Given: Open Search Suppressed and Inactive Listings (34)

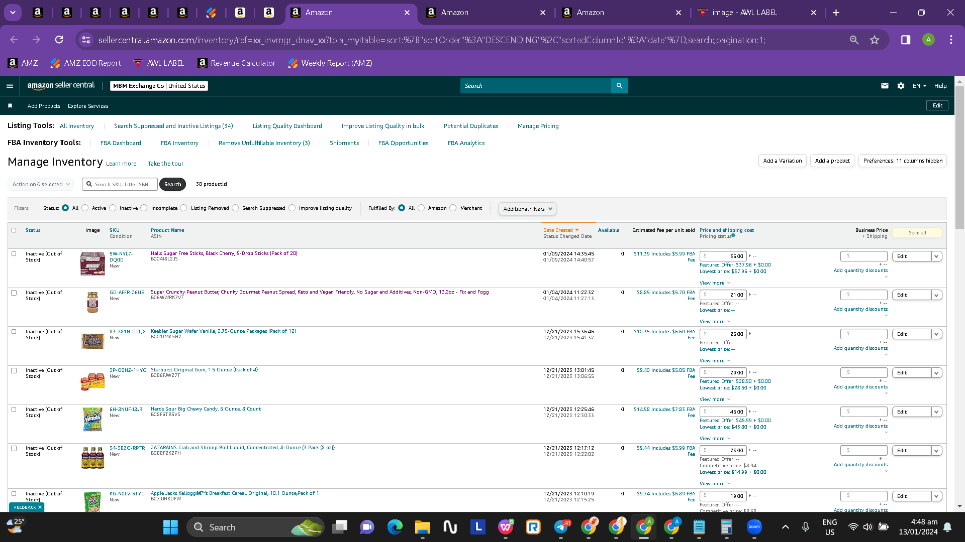Looking at the screenshot, I should pyautogui.click(x=173, y=126).
